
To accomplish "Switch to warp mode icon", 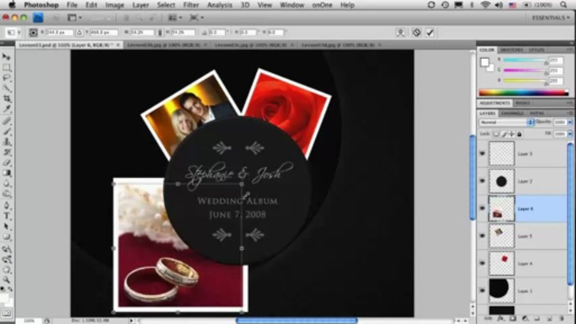I will (400, 32).
